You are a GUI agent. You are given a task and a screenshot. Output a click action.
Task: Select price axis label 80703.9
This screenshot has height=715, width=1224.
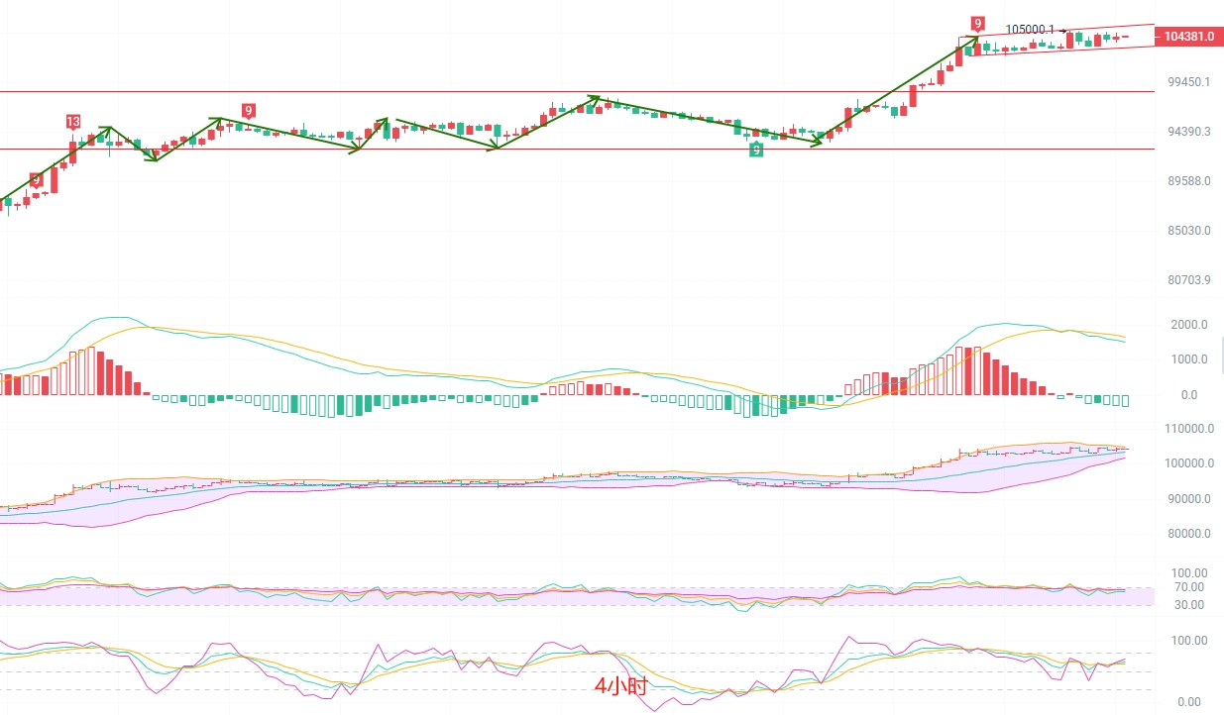[1189, 280]
